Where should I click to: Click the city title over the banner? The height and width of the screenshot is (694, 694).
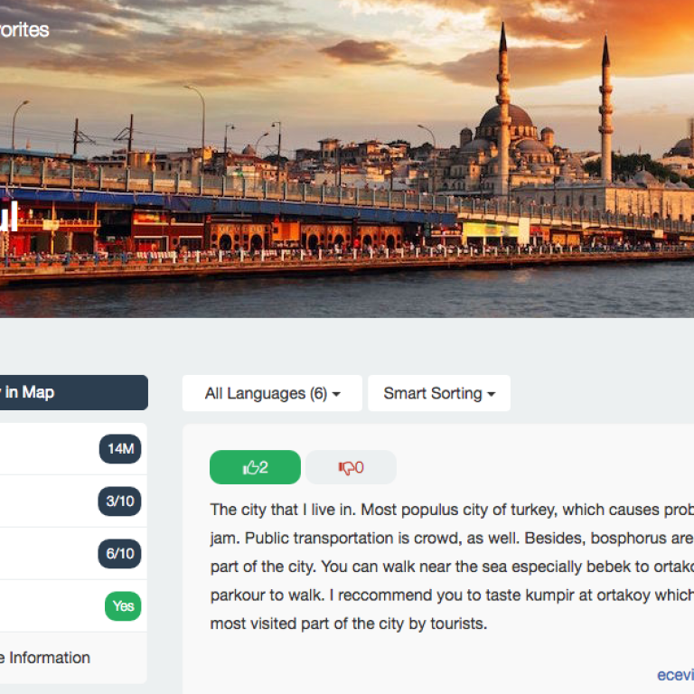[7, 220]
